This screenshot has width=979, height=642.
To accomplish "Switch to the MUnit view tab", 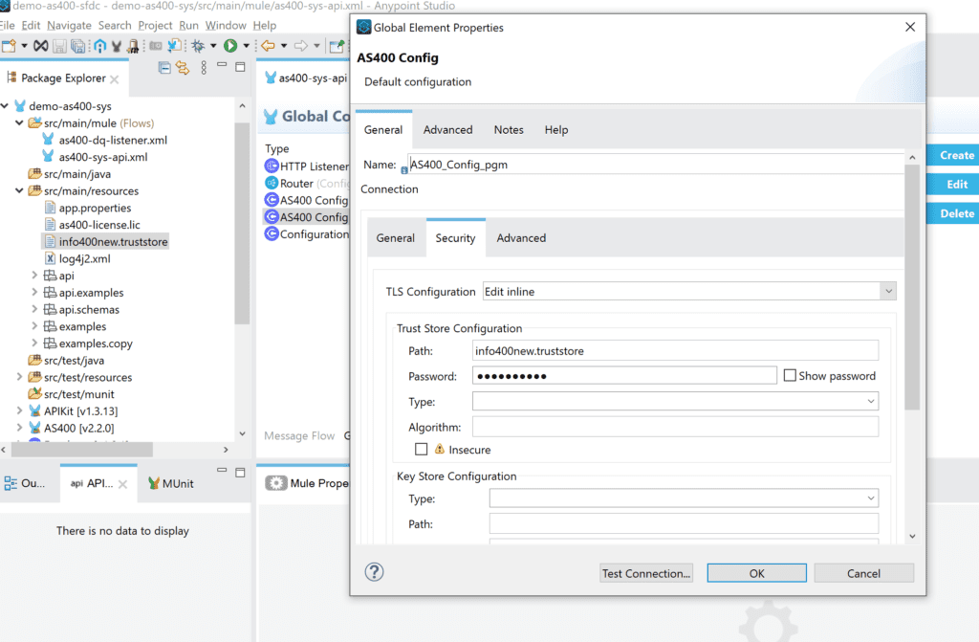I will click(170, 483).
